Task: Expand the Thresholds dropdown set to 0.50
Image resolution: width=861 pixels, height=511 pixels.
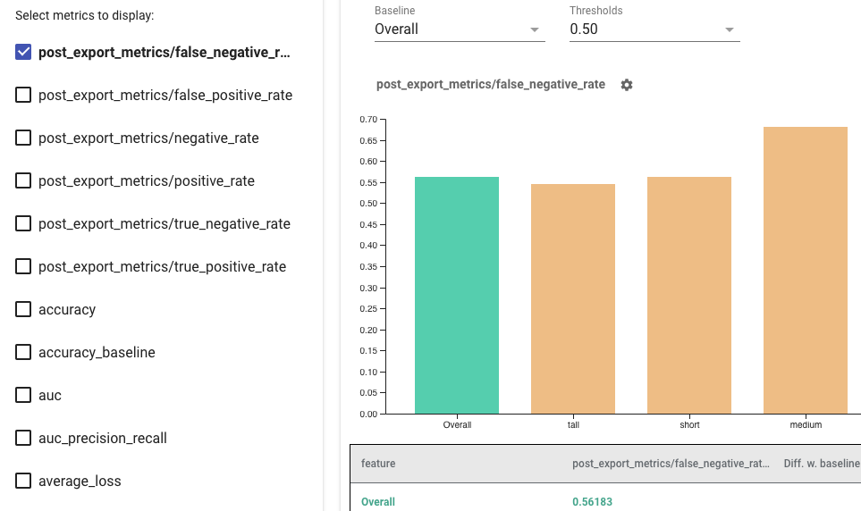Action: 654,29
